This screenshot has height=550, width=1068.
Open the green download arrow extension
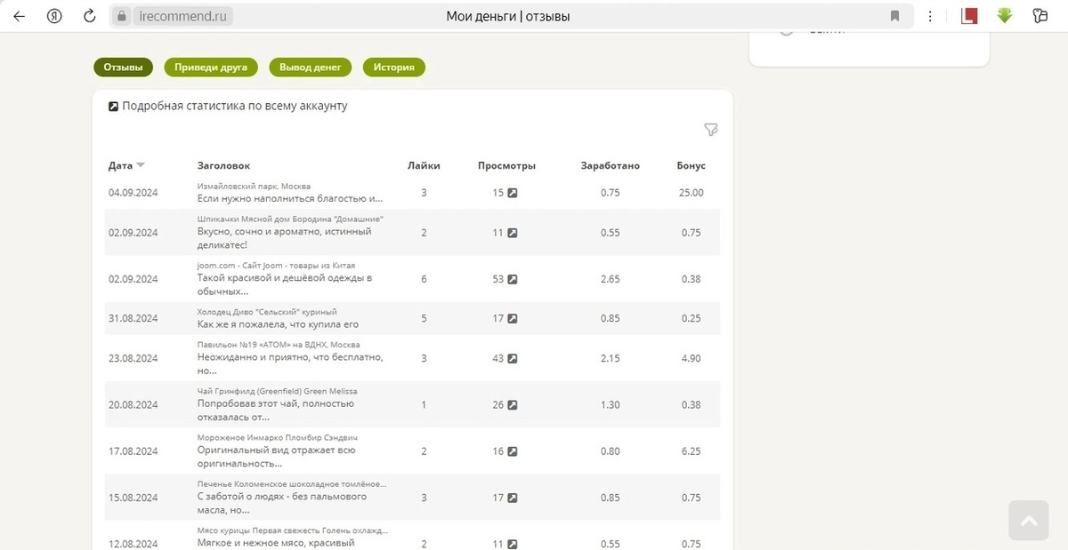[x=1005, y=16]
